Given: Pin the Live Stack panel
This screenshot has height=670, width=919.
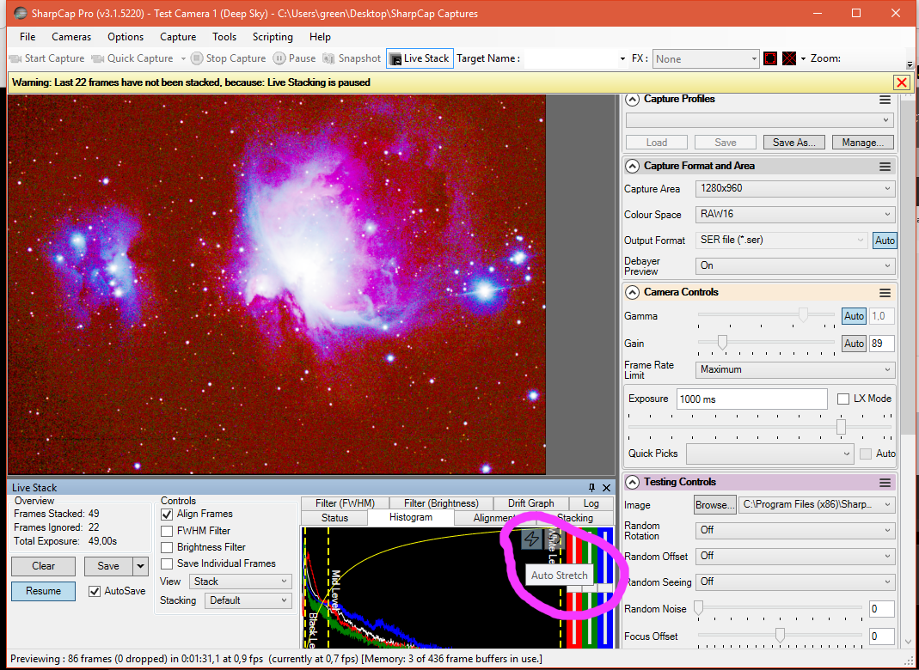Looking at the screenshot, I should click(592, 488).
